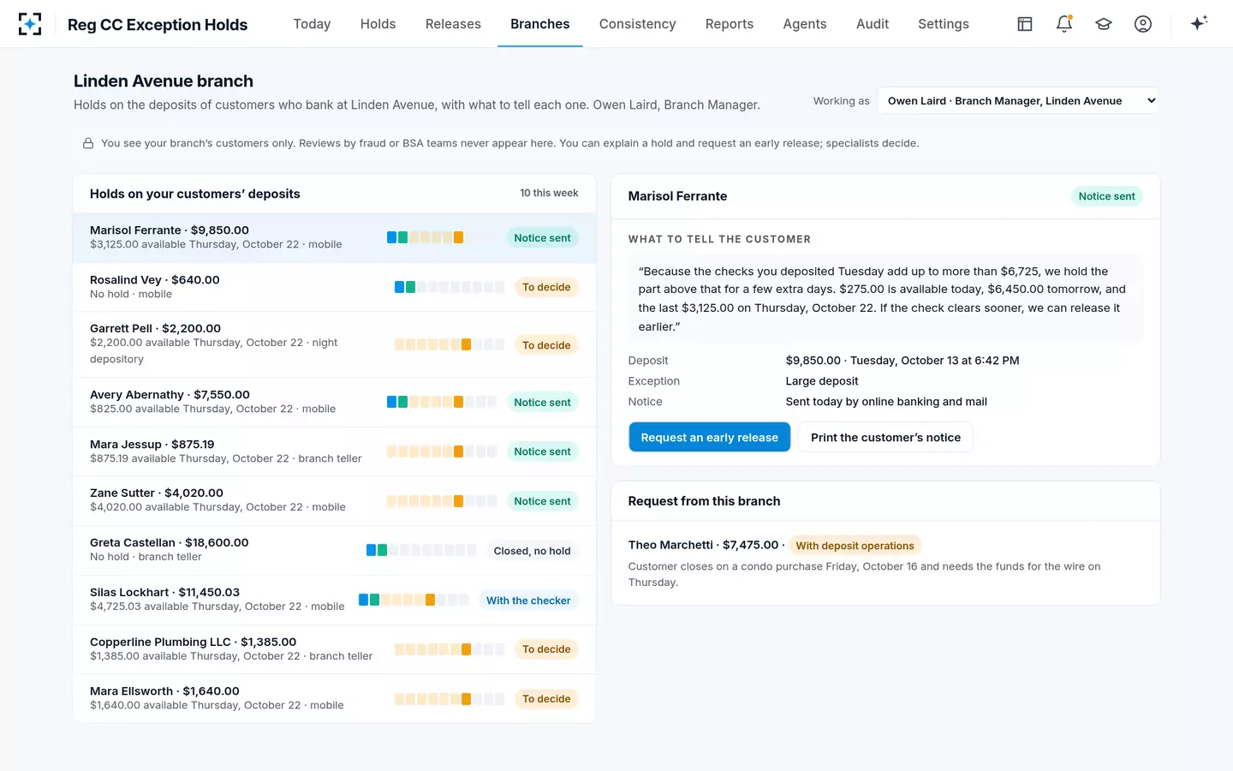Click Marisol Ferrante's progress step bar
1233x771 pixels.
(x=441, y=237)
